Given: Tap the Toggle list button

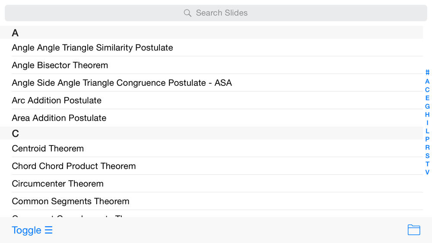Looking at the screenshot, I should coord(32,230).
